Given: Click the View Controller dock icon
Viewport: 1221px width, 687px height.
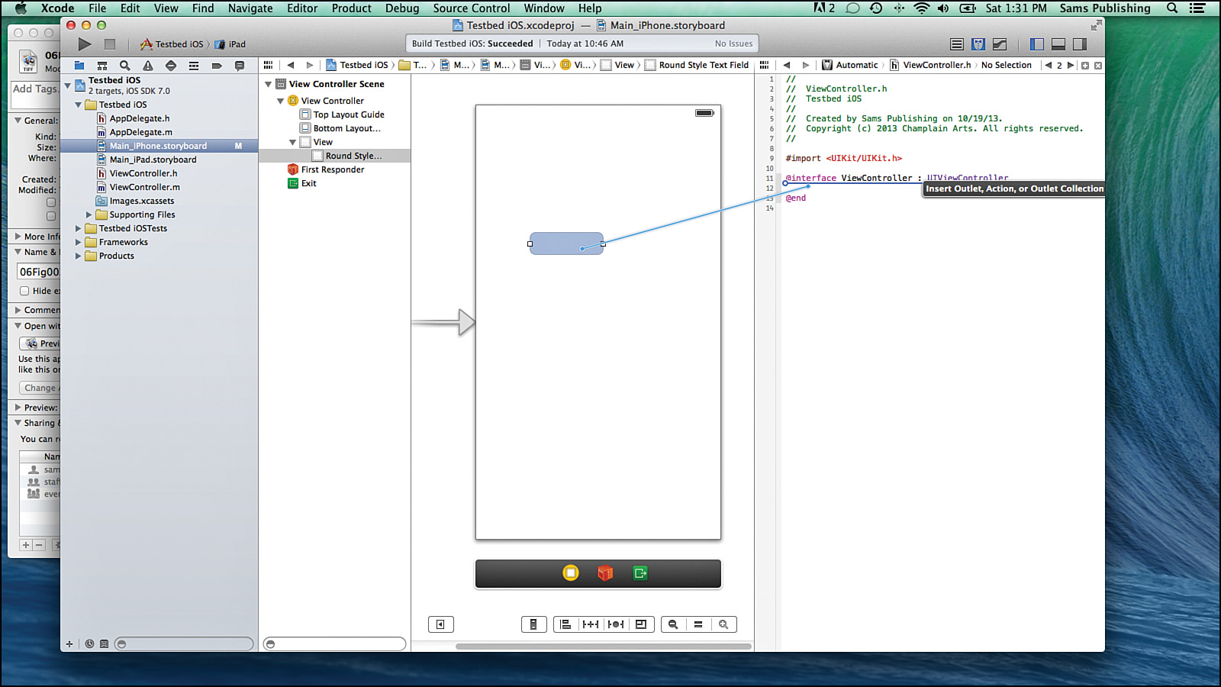Looking at the screenshot, I should pos(571,573).
